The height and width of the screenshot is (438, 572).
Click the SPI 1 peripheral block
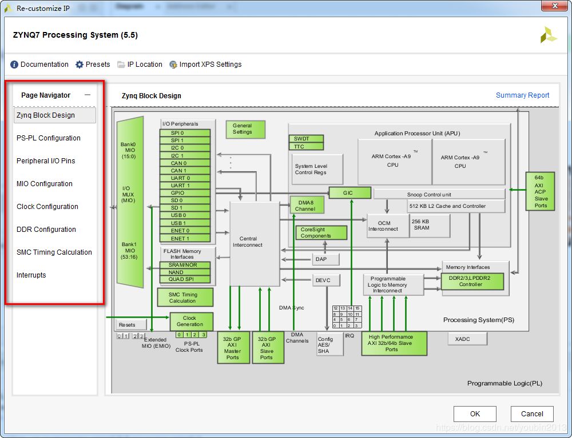coord(185,140)
